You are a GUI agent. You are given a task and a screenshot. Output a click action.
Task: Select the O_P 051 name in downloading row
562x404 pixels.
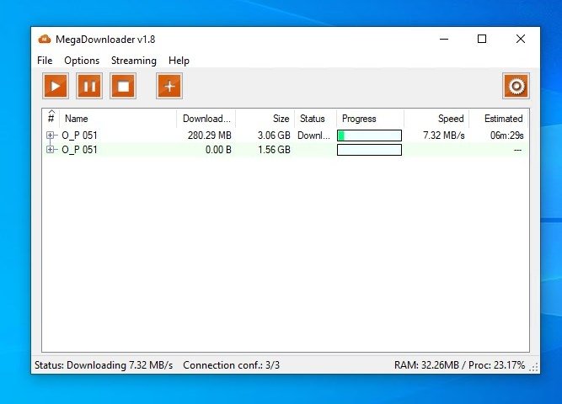point(79,136)
